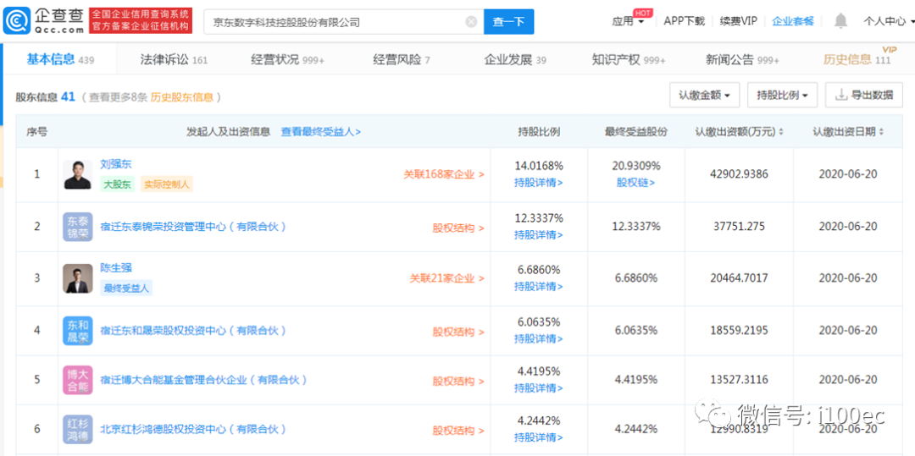Image resolution: width=915 pixels, height=456 pixels.
Task: Clear the search box with the X icon
Action: click(x=471, y=22)
